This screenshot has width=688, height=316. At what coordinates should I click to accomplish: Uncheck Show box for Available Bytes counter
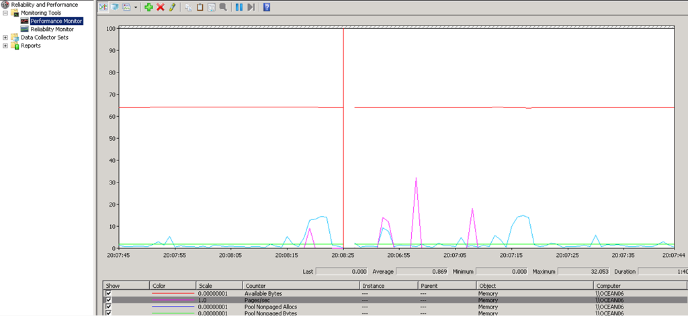pyautogui.click(x=108, y=293)
